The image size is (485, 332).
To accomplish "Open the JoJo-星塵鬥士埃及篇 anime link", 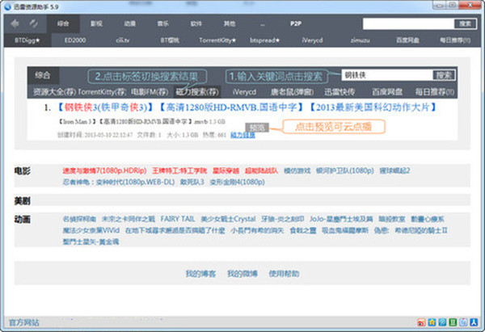I will [341, 219].
